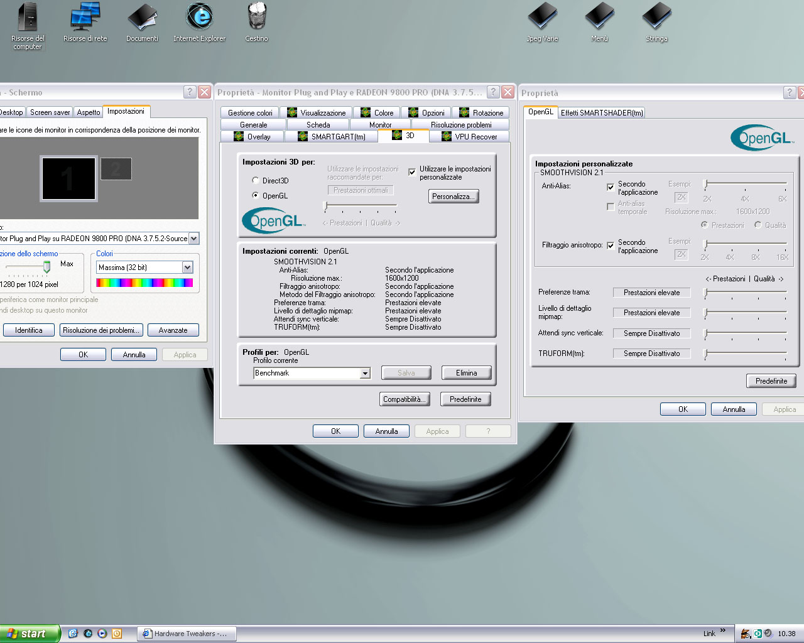
Task: Open the Documenti desktop folder
Action: (142, 23)
